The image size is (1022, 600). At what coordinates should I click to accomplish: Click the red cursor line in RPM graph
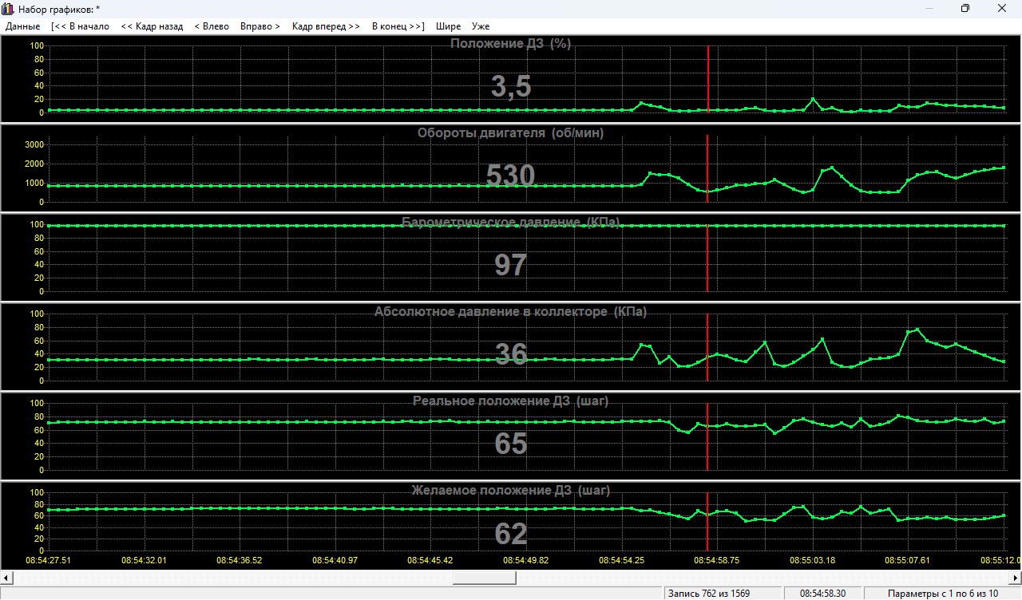click(x=707, y=160)
